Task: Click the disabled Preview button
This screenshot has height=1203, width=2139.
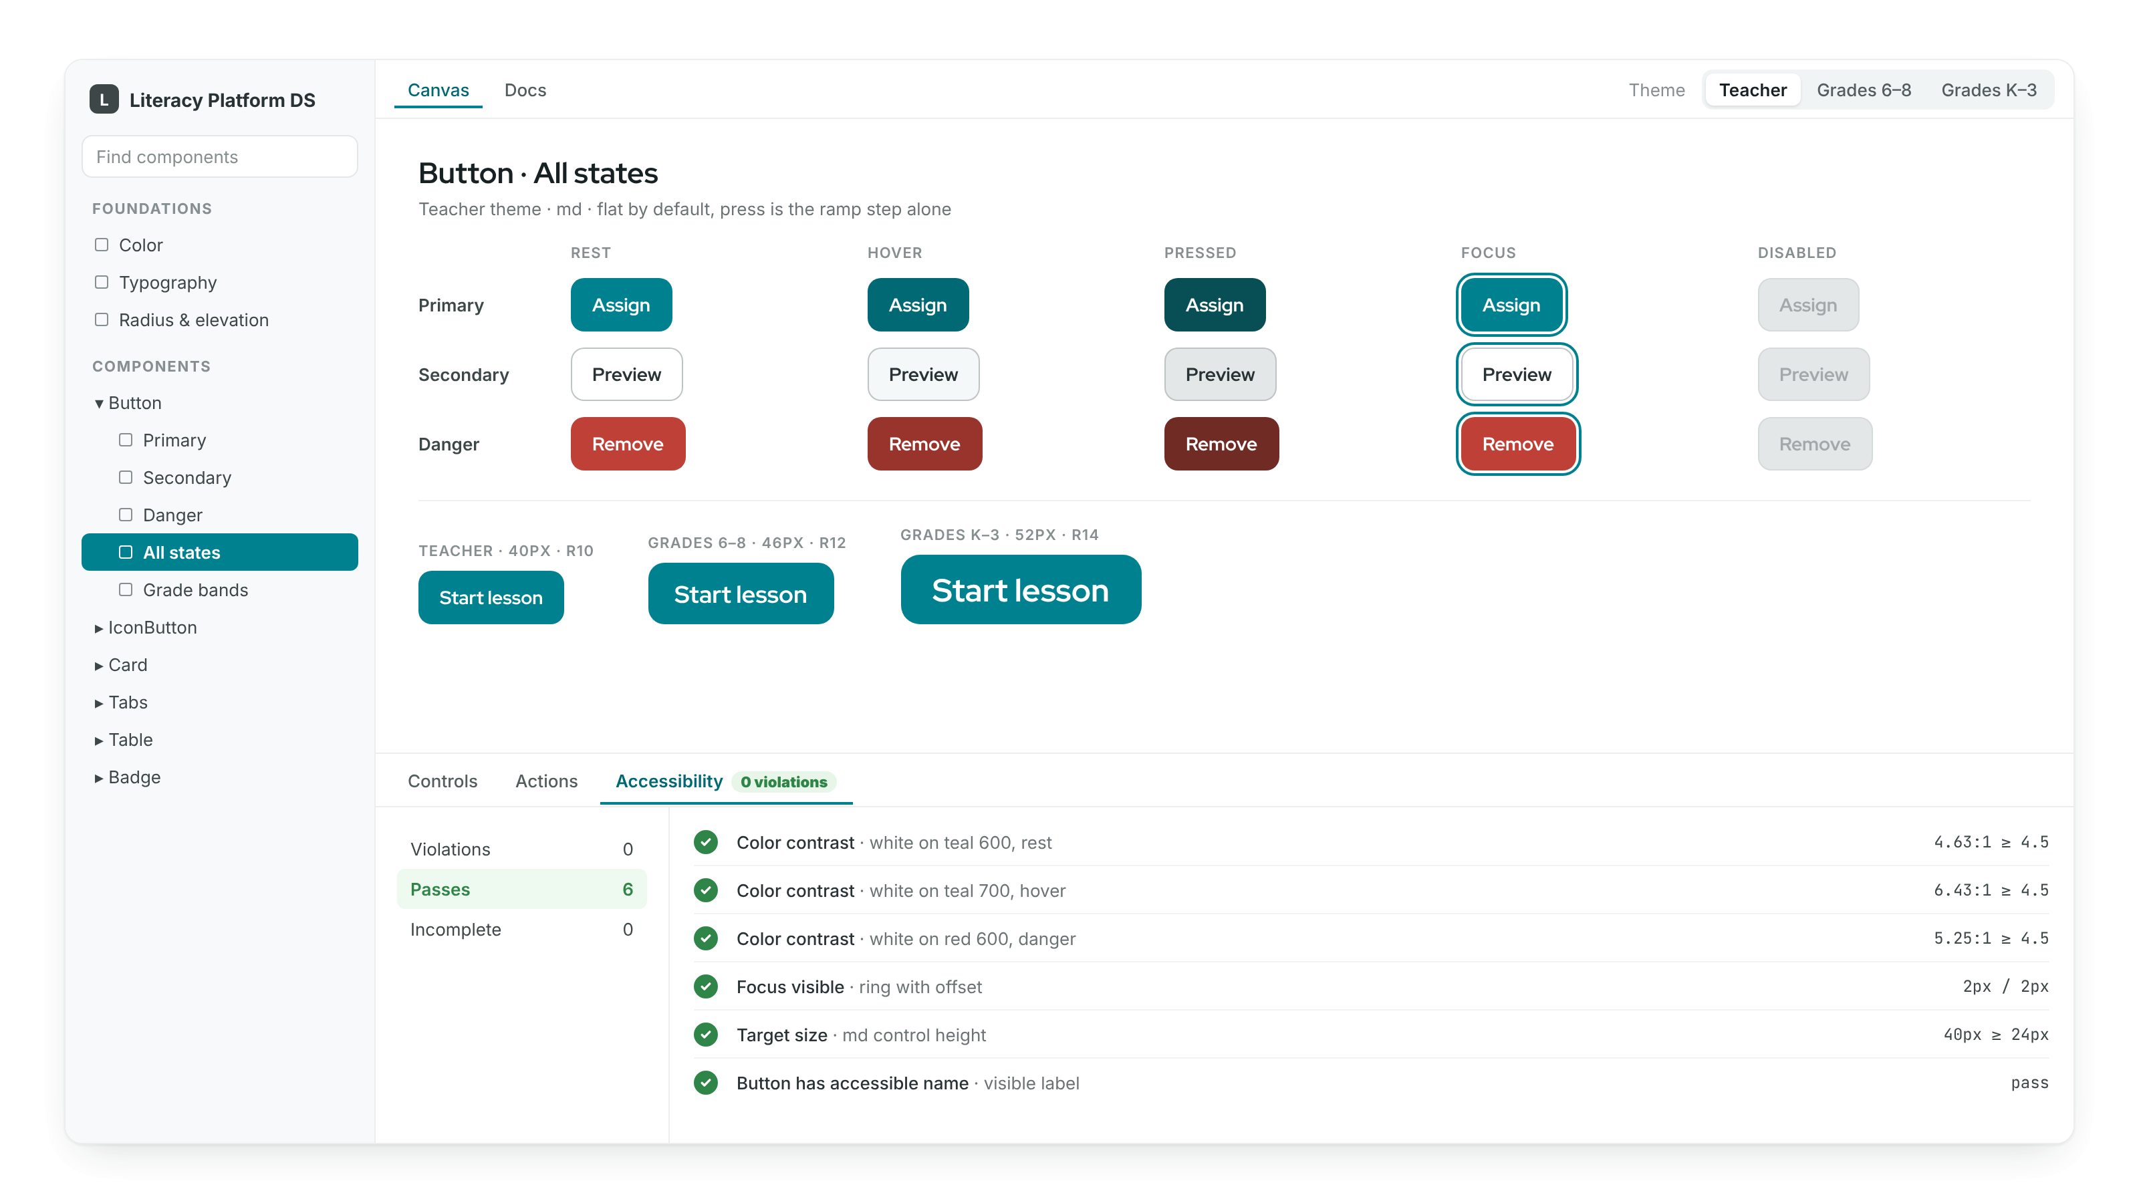Action: pyautogui.click(x=1813, y=374)
